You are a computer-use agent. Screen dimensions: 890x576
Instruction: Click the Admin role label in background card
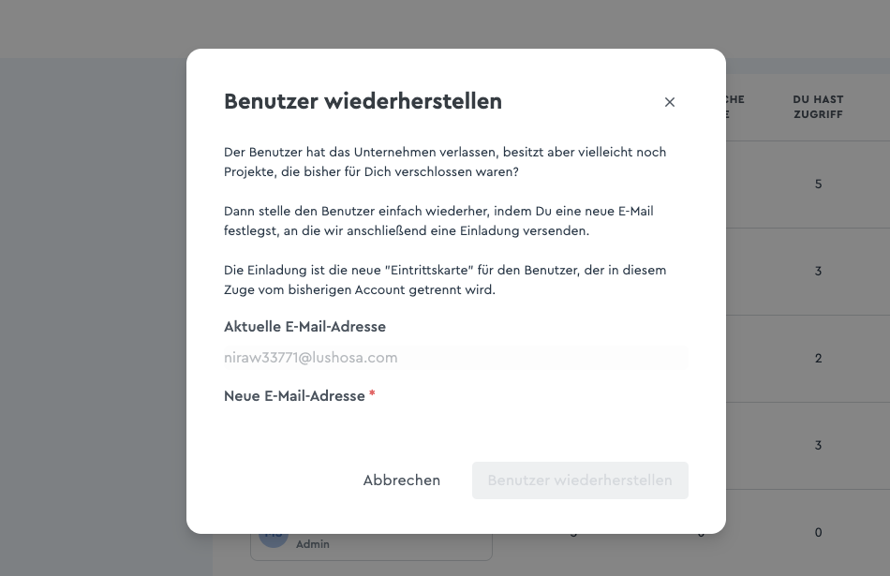click(312, 543)
